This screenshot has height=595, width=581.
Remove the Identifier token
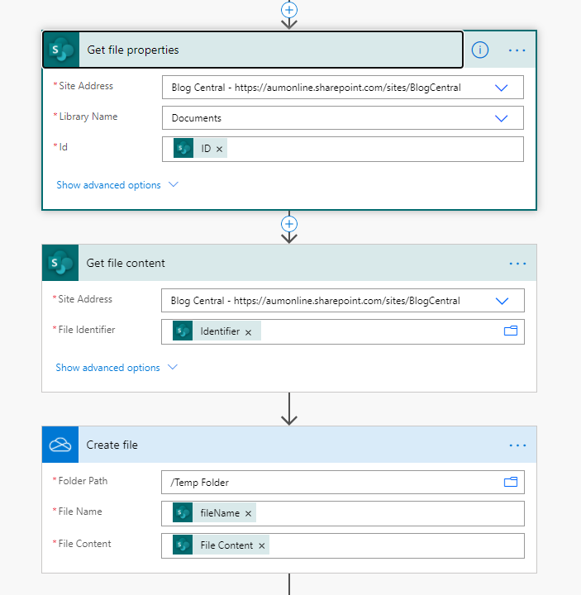point(248,332)
